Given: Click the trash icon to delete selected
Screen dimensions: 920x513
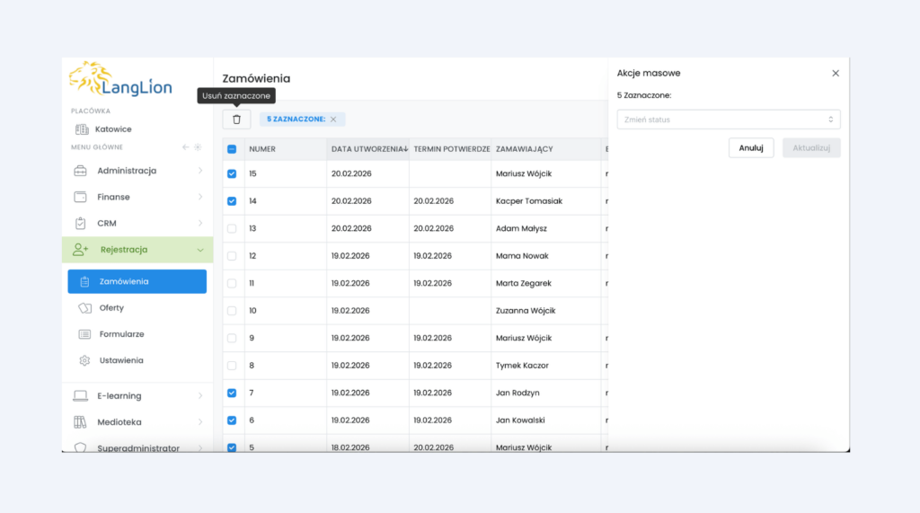Looking at the screenshot, I should [237, 119].
